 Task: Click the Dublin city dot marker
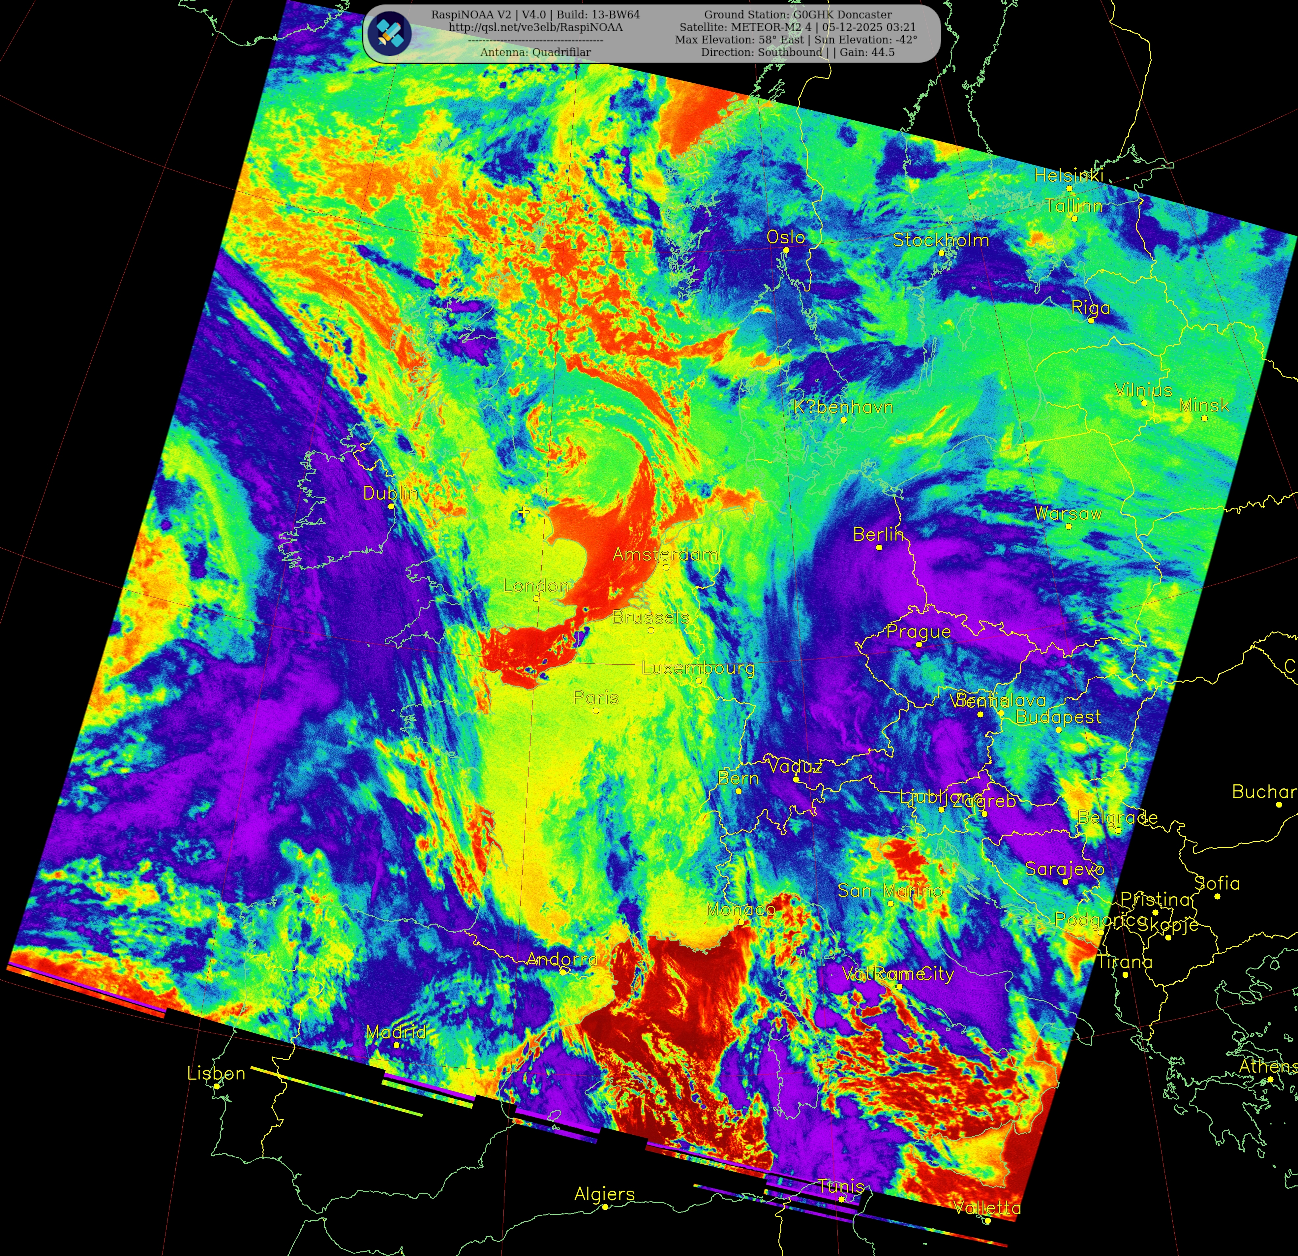(x=391, y=506)
